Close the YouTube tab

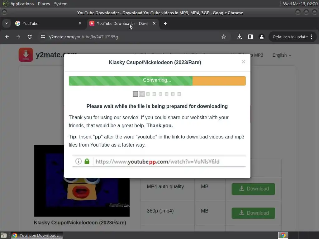tap(80, 23)
